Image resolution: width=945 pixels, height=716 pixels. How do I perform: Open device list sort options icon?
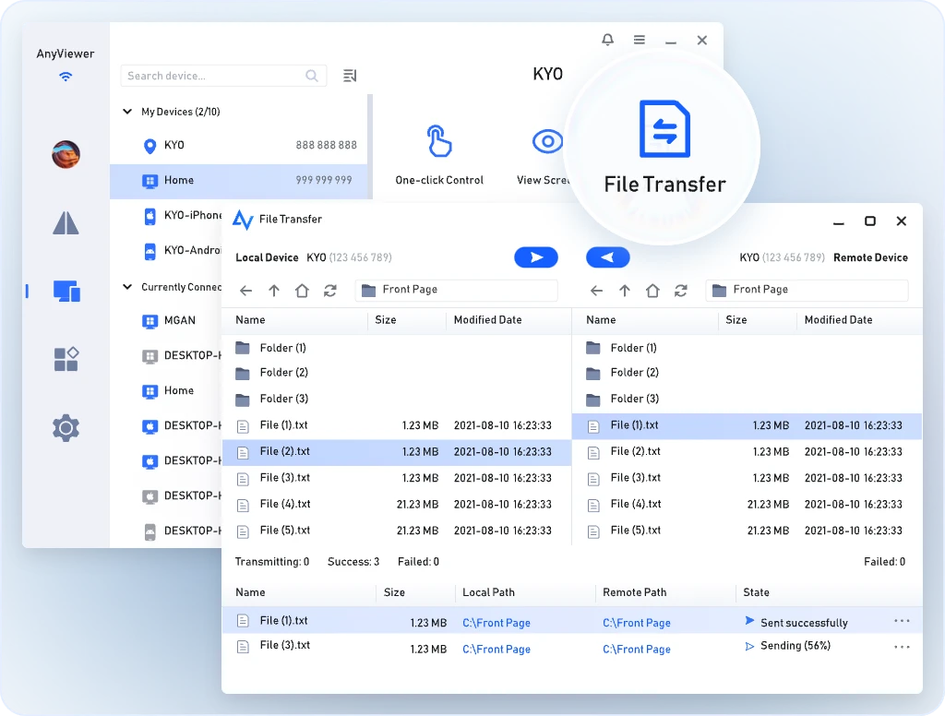[x=350, y=76]
